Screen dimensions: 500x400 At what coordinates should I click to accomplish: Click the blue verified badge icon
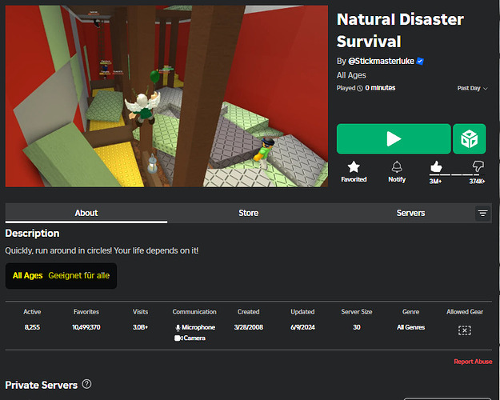click(x=420, y=61)
